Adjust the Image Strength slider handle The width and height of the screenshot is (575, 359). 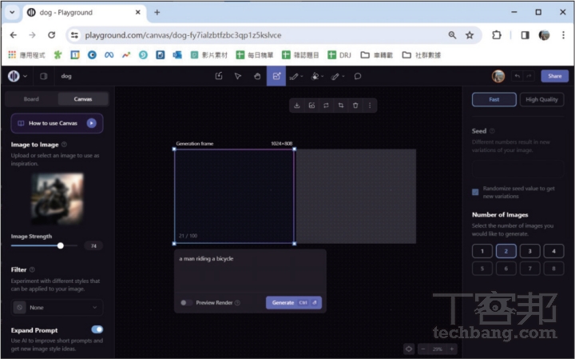point(61,245)
